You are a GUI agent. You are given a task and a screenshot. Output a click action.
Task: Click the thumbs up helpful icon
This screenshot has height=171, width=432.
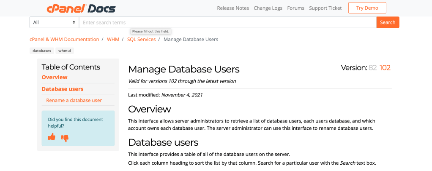52,137
